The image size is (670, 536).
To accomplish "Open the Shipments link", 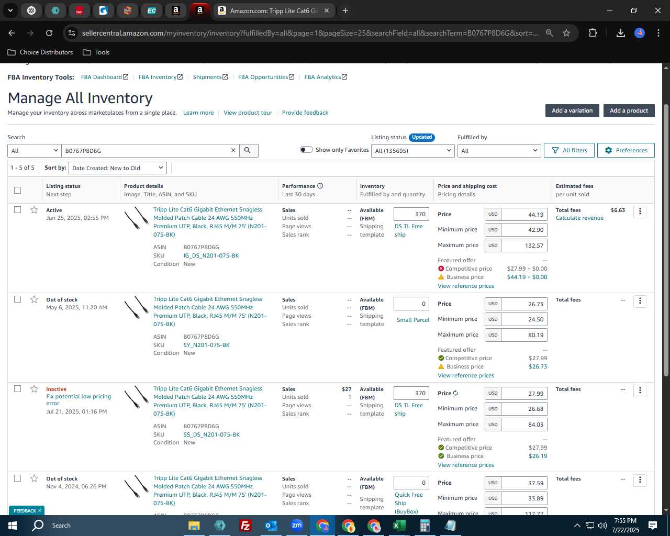I will point(210,77).
